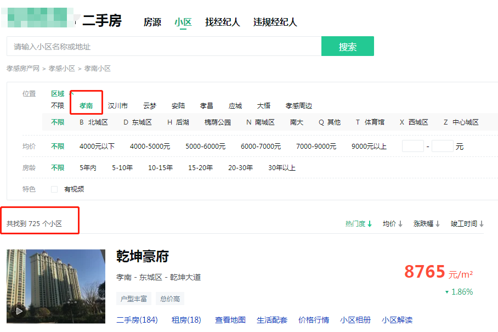498x332 pixels.
Task: Open the 找经纪人 tab
Action: pos(222,22)
